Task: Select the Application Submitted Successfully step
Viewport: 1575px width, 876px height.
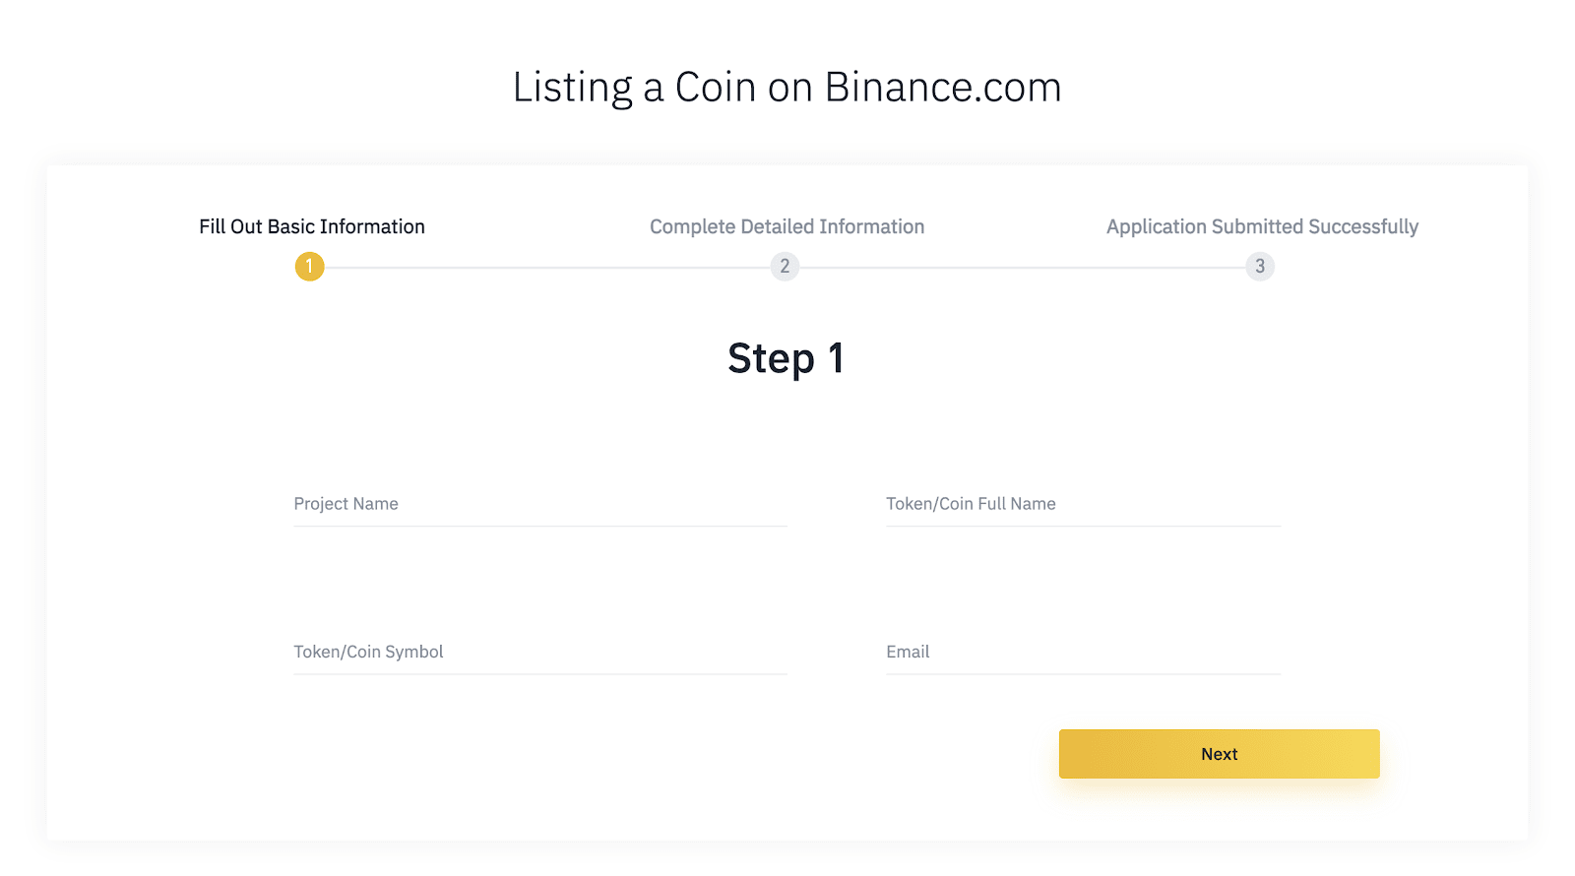Action: coord(1262,226)
